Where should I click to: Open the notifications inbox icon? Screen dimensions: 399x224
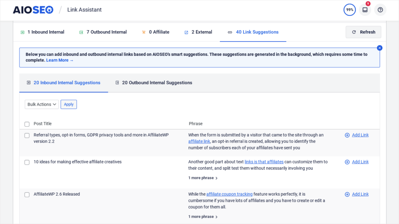[x=365, y=10]
